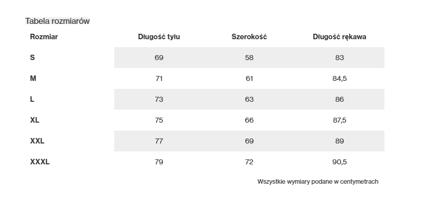Select the L size row label
The image size is (446, 209).
tap(32, 99)
